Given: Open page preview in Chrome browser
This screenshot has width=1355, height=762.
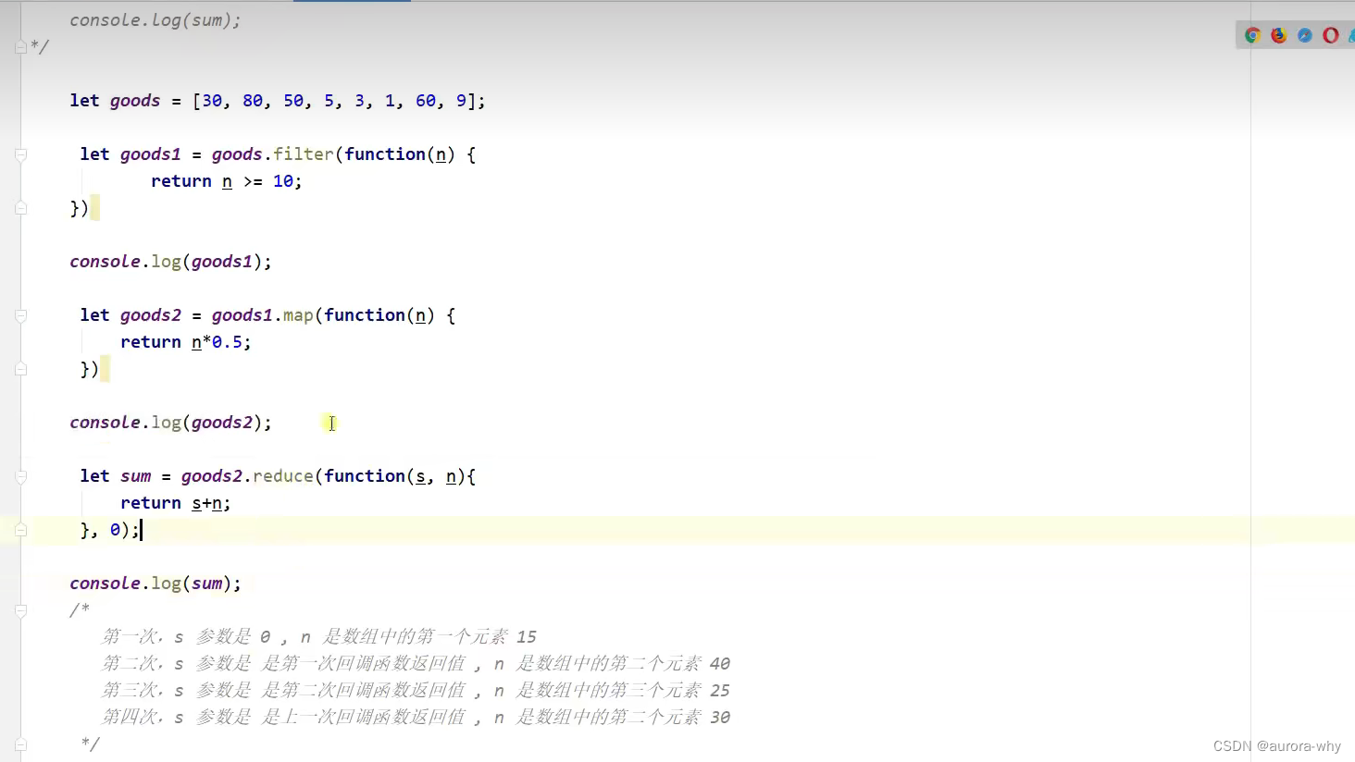Looking at the screenshot, I should coord(1252,35).
